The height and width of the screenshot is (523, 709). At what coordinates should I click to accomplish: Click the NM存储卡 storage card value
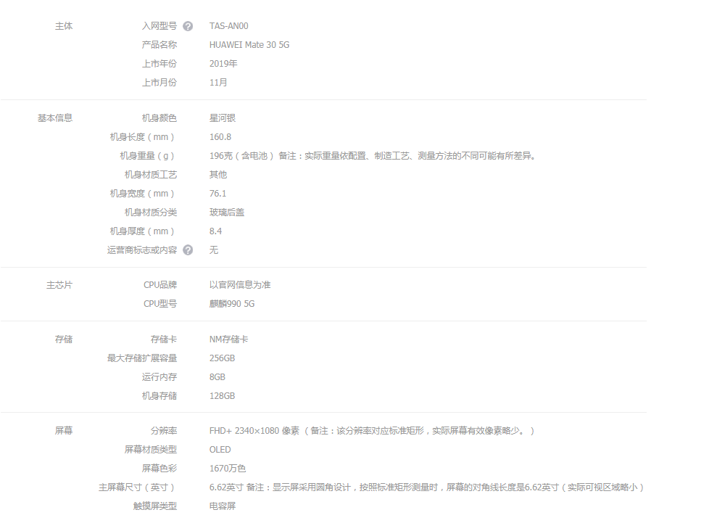coord(229,339)
